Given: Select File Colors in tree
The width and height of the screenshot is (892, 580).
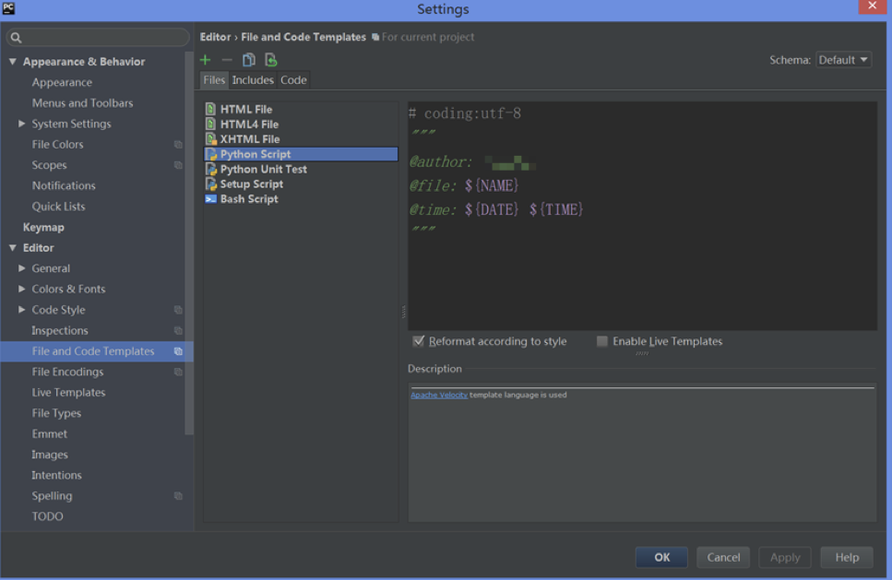Looking at the screenshot, I should point(57,145).
